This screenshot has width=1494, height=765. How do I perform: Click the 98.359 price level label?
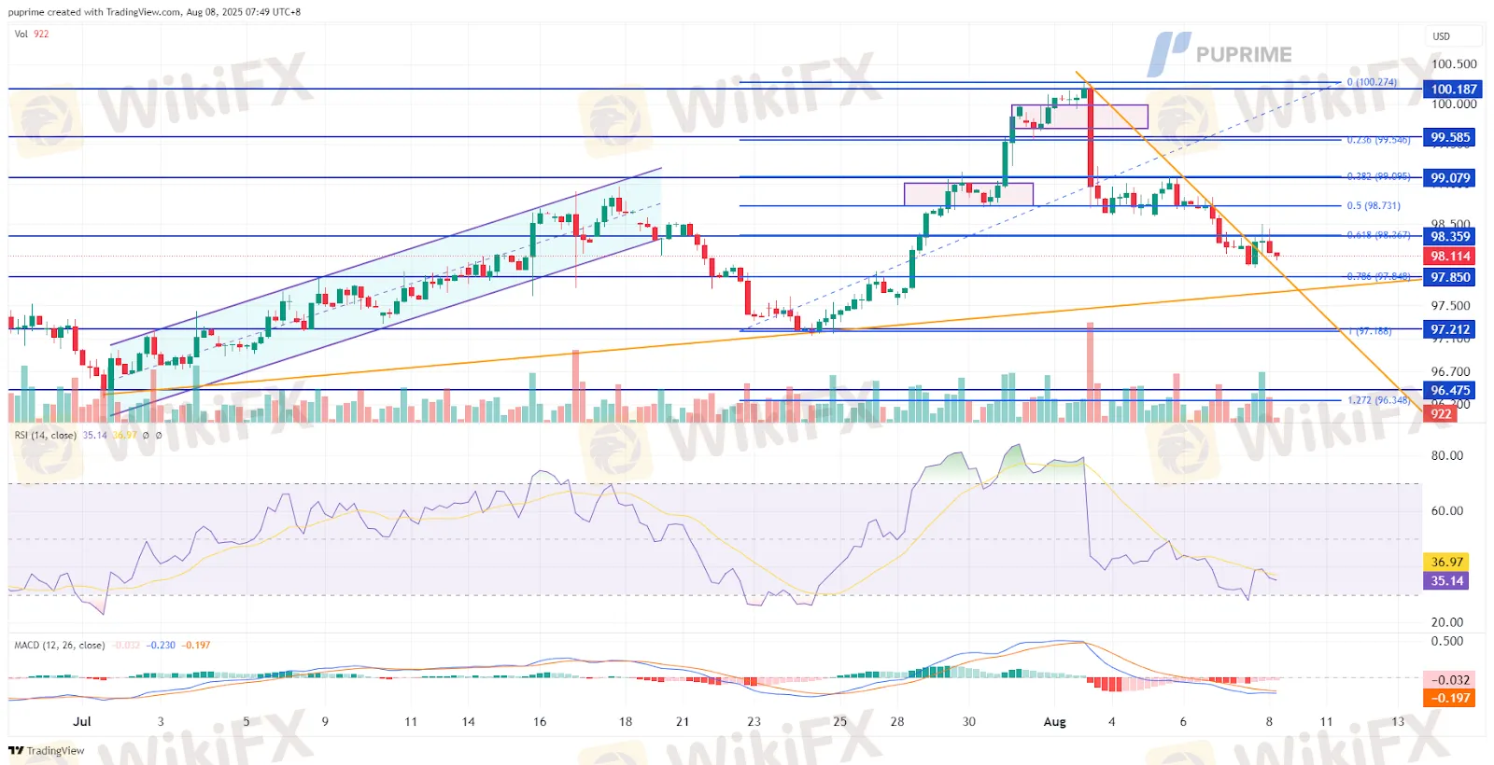[1450, 236]
